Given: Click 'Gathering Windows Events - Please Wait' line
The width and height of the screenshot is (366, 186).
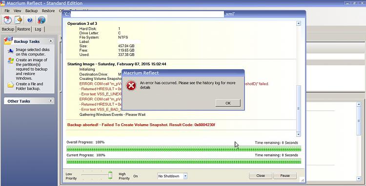Looking at the screenshot, I should [x=113, y=114].
